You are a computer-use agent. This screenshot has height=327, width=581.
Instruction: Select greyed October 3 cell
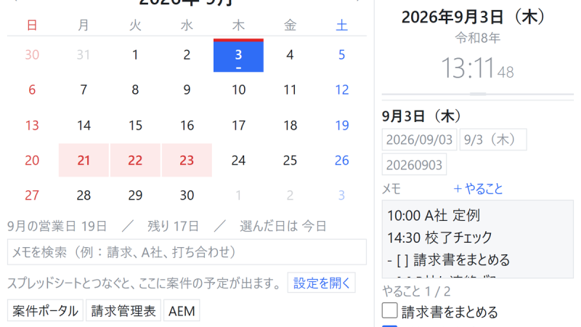[341, 195]
